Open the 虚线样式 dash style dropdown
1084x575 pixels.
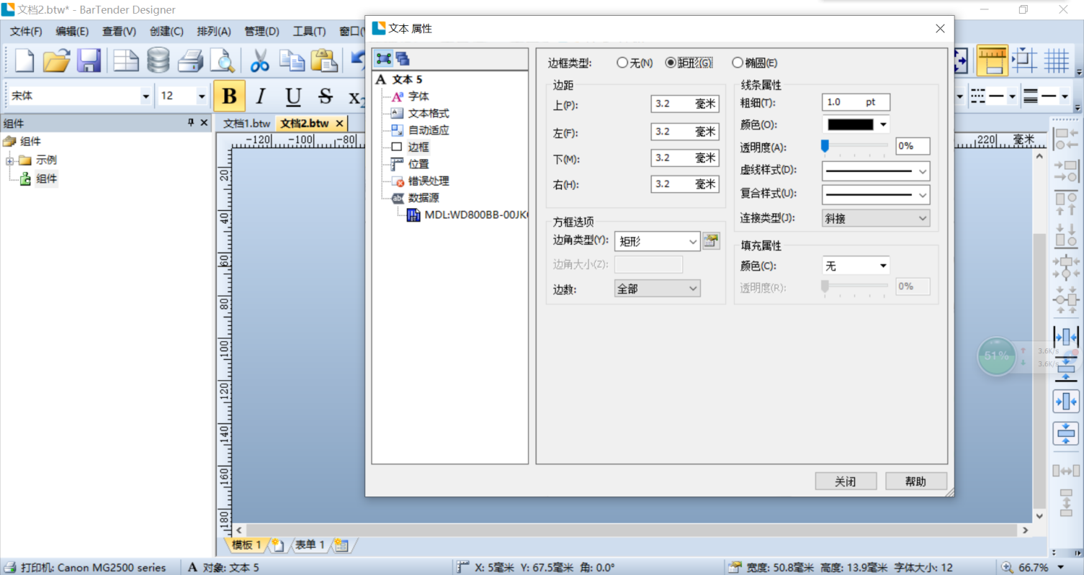pyautogui.click(x=876, y=171)
